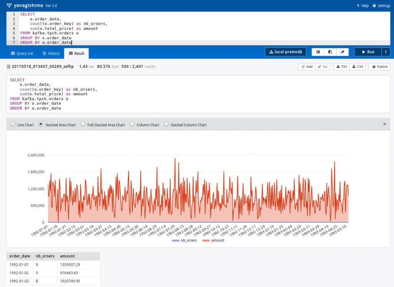Viewport: 394px width, 287px height.
Task: Switch to Full-Stacked Area Chart
Action: [x=83, y=124]
